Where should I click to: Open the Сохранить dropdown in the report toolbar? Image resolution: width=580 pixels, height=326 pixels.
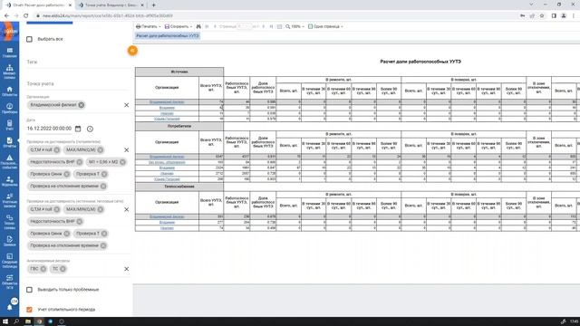[179, 26]
